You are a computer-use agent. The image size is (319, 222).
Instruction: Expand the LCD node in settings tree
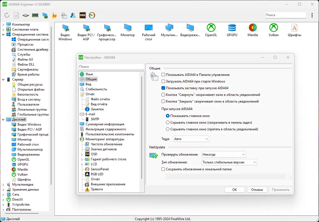point(82,164)
